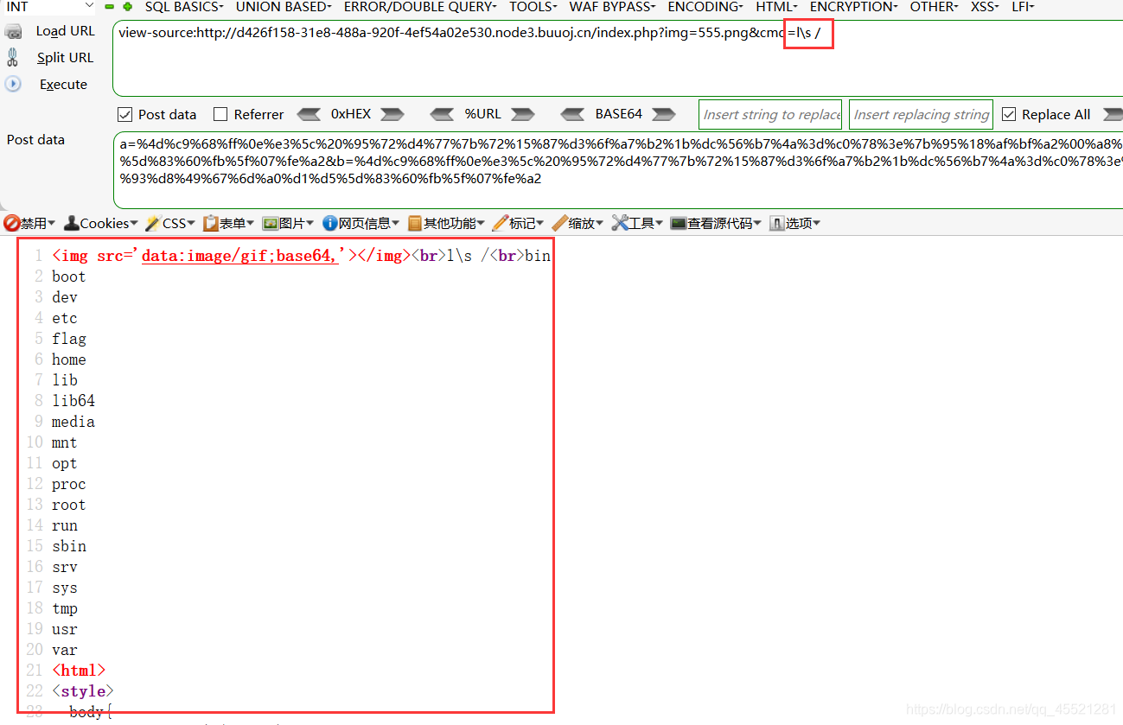Click the Post data text area
Image resolution: width=1123 pixels, height=725 pixels.
pos(617,170)
